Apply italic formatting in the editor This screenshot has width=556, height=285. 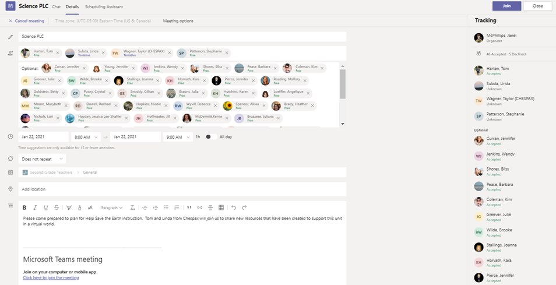[x=35, y=207]
